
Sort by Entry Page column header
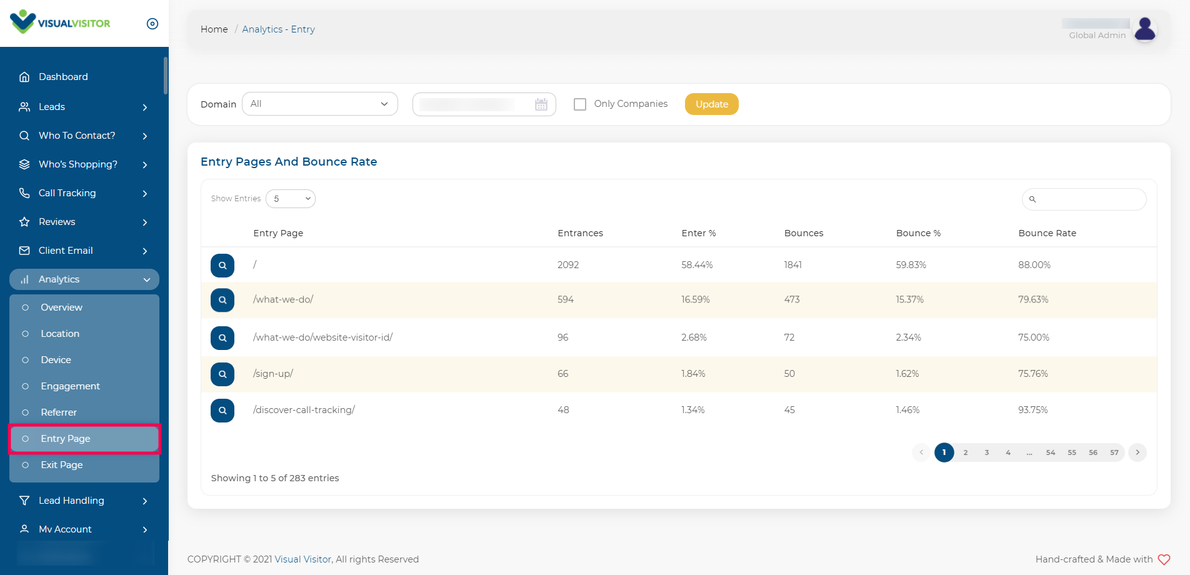[x=278, y=233]
